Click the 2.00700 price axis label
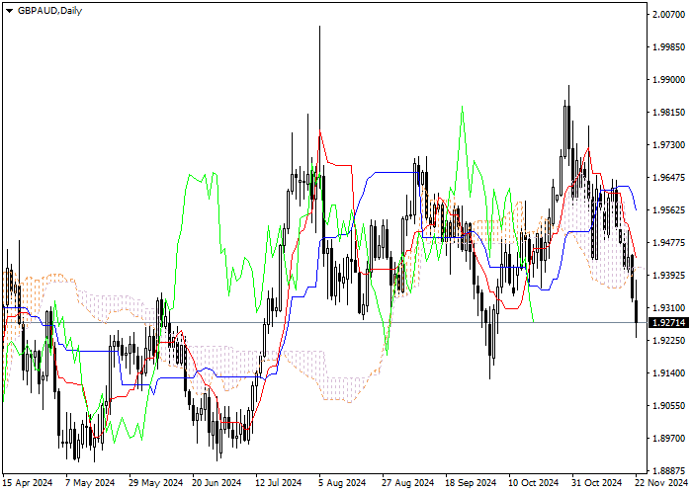Viewport: 692px width, 494px height. pos(668,15)
